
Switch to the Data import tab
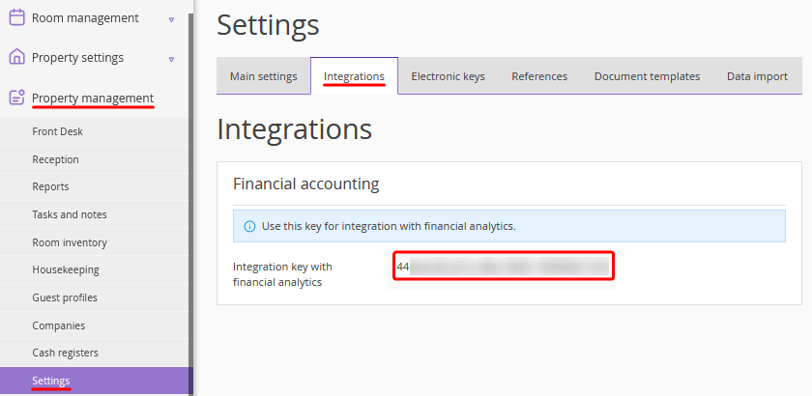[757, 76]
